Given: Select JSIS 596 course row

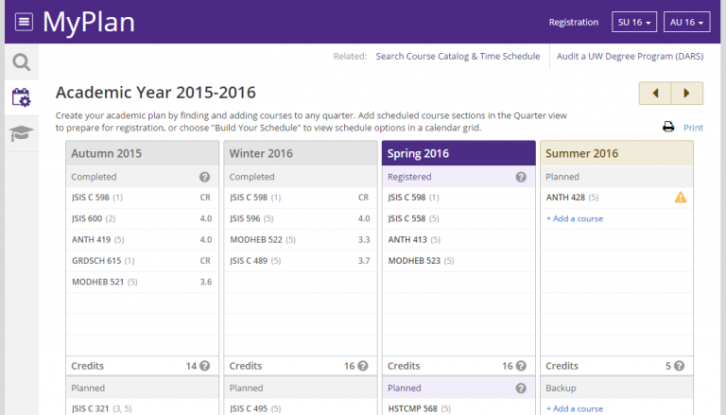Looking at the screenshot, I should pos(301,218).
